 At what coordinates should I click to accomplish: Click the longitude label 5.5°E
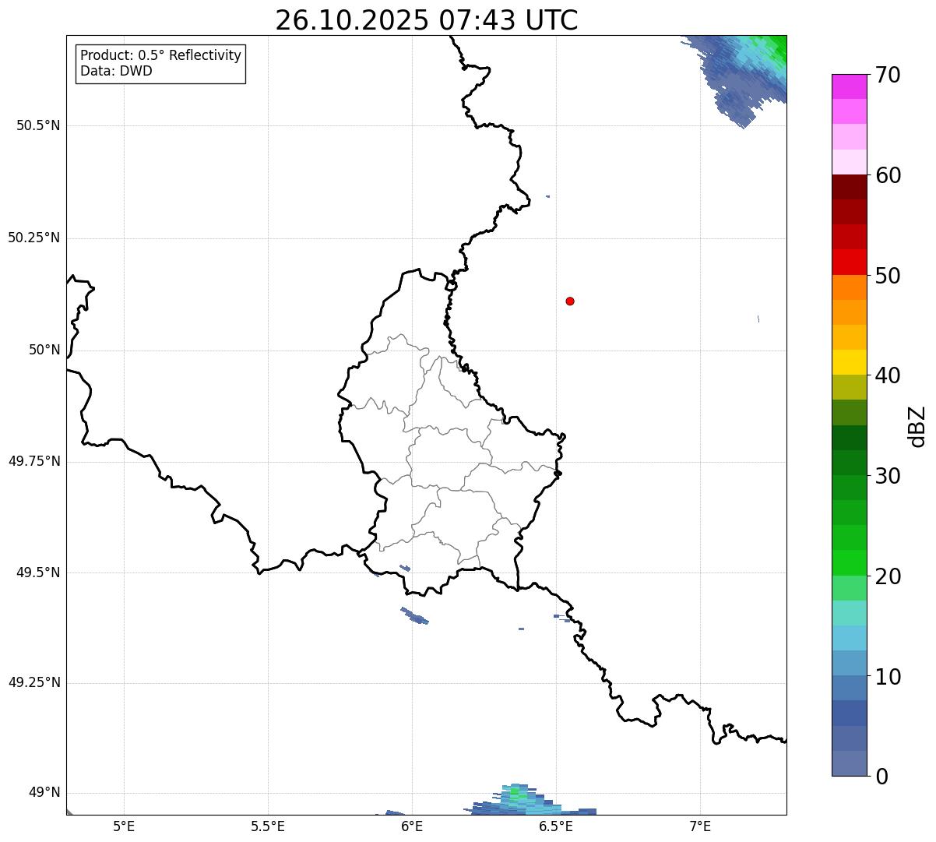pos(268,826)
